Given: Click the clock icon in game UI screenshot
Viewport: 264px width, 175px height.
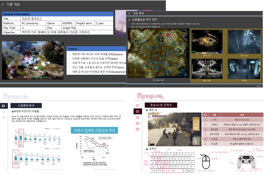Looking at the screenshot, I should point(151,116).
